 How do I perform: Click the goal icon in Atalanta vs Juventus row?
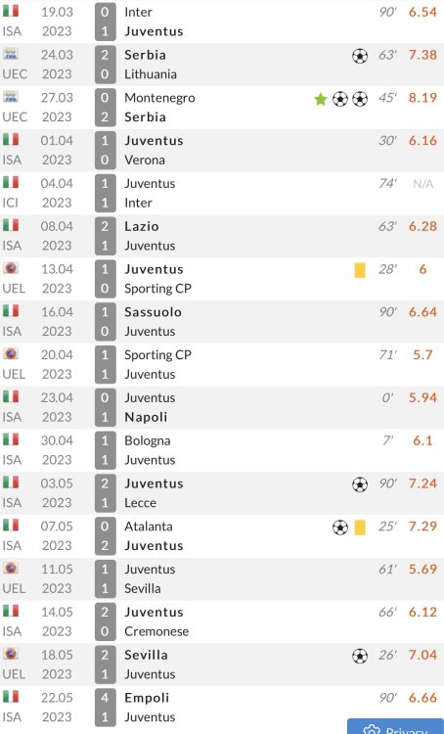pyautogui.click(x=340, y=528)
